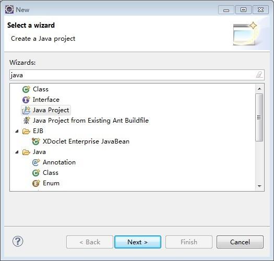The image size is (274, 261).
Task: Open help via the question mark icon
Action: [18, 241]
